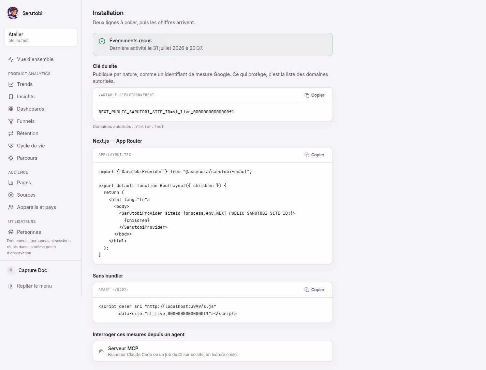
Task: Click the Vue d'ensemble pulse icon
Action: [x=11, y=59]
